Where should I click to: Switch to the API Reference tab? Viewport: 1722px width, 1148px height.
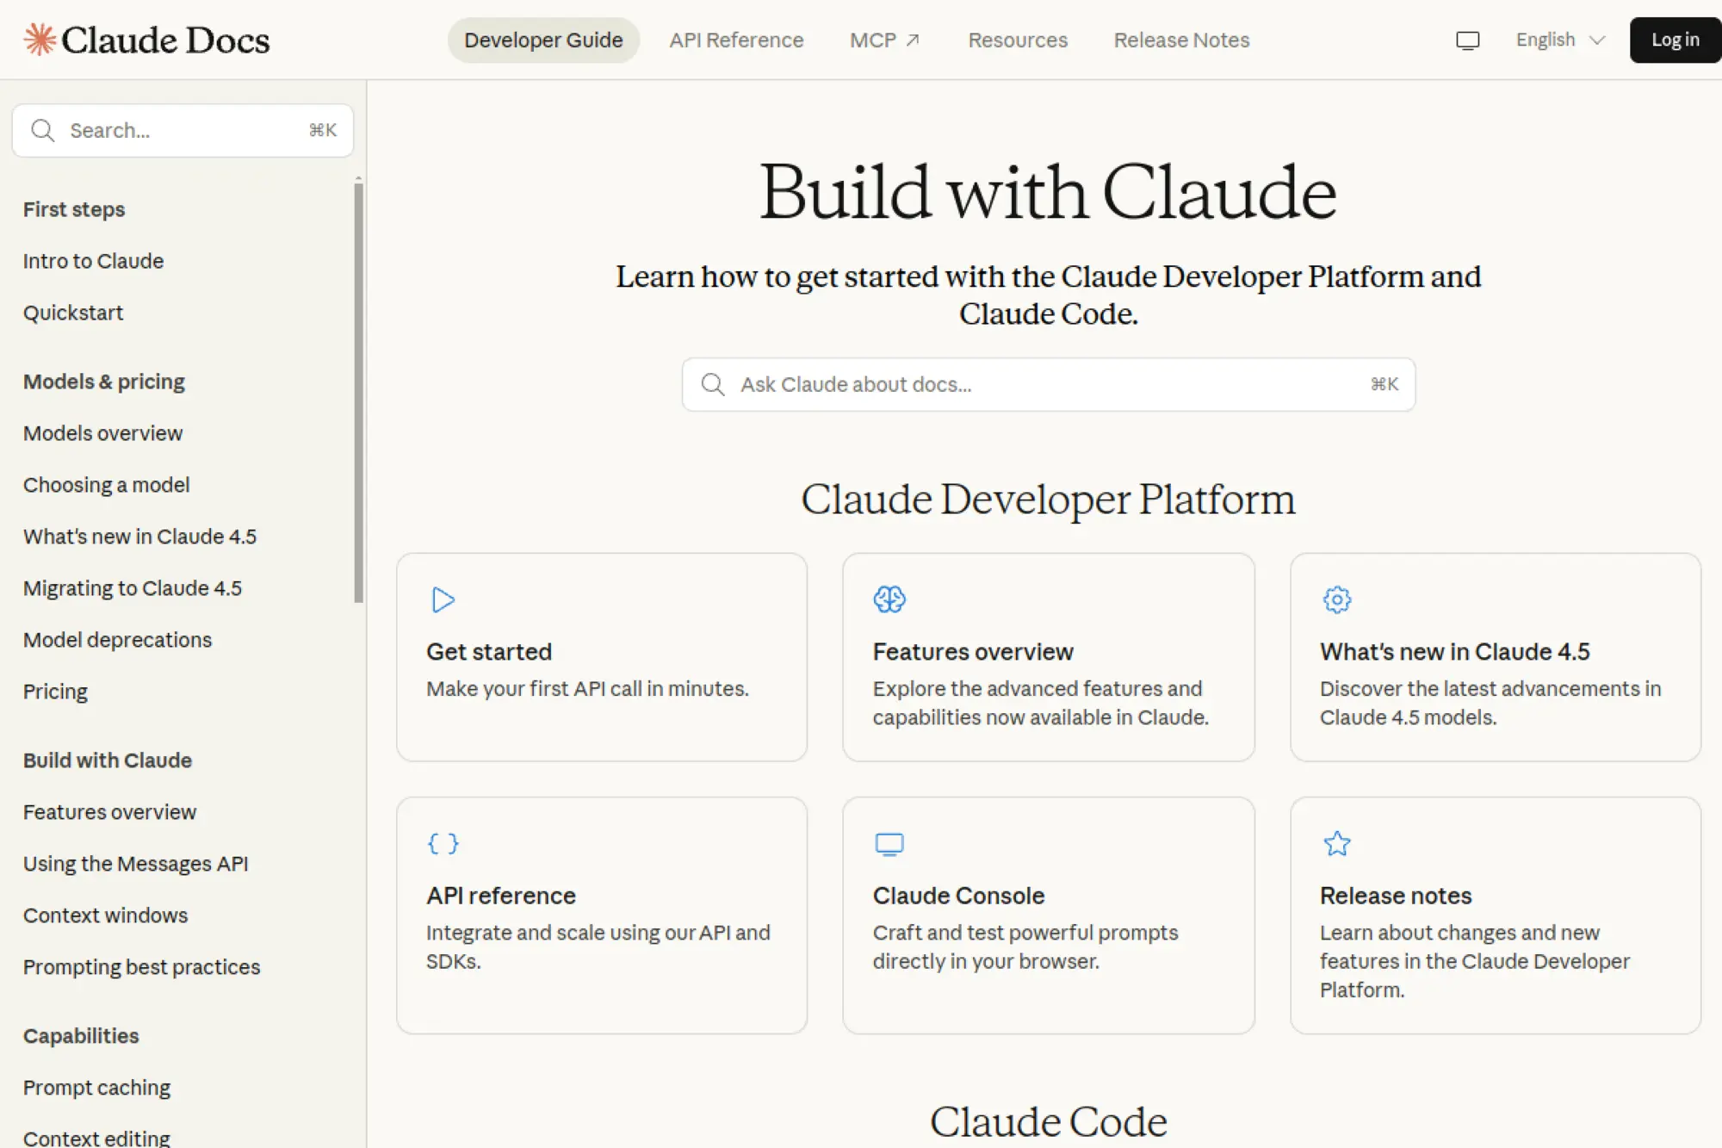tap(736, 40)
